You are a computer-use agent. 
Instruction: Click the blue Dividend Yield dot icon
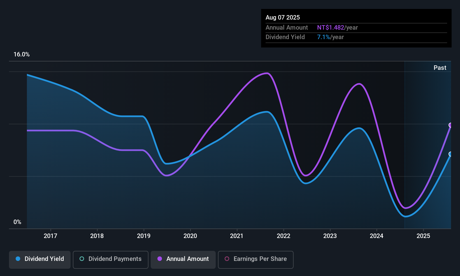(18, 259)
